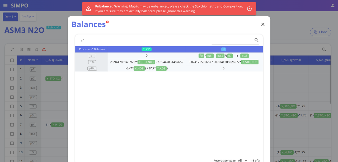
Task: Click Y_AOB tag in p10b row
Action: pos(161,68)
